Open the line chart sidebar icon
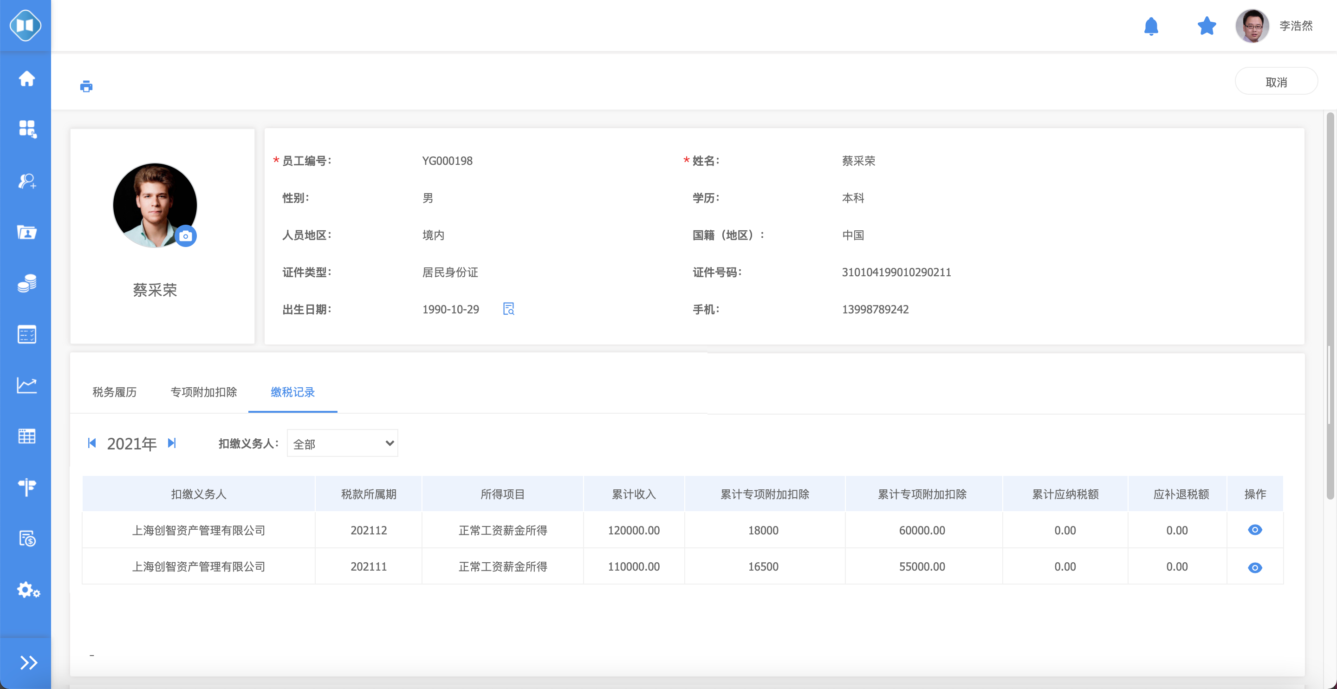 point(26,385)
